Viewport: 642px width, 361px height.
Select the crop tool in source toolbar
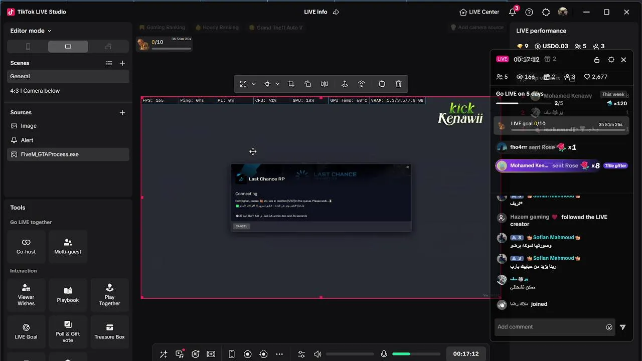click(x=291, y=84)
